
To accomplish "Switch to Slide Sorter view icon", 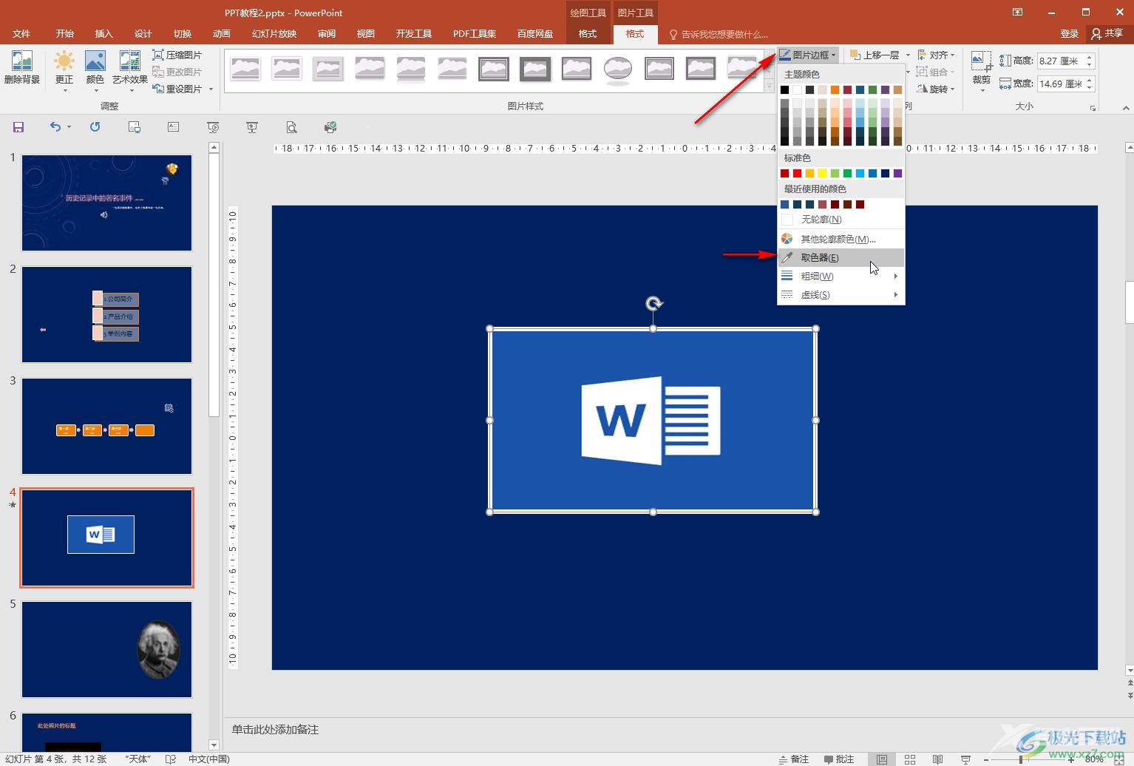I will [910, 759].
